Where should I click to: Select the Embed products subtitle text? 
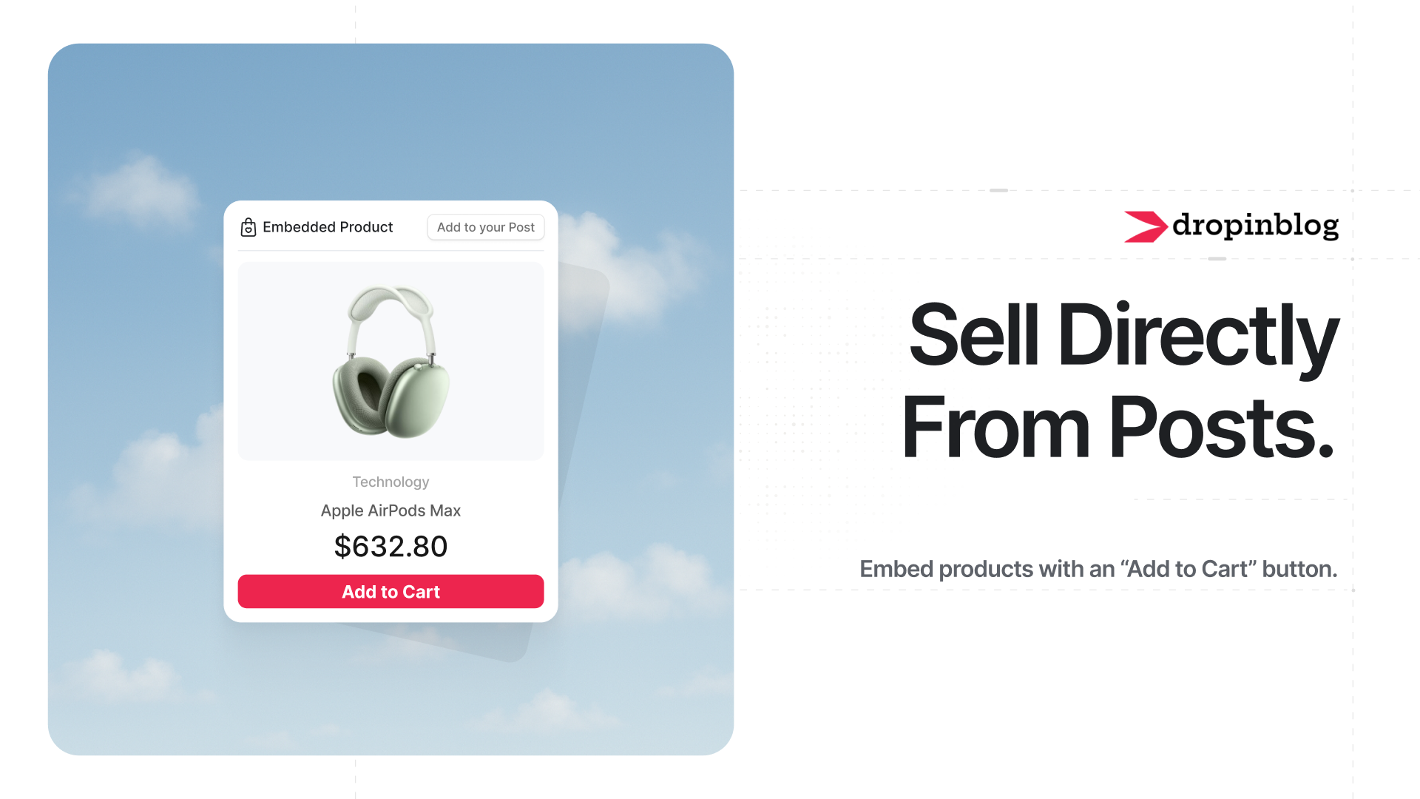click(x=1098, y=569)
